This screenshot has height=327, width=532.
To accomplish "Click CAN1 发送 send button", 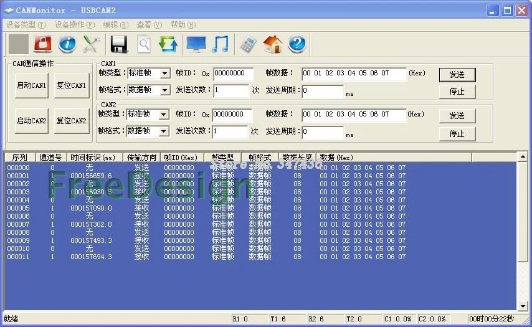I will point(457,75).
